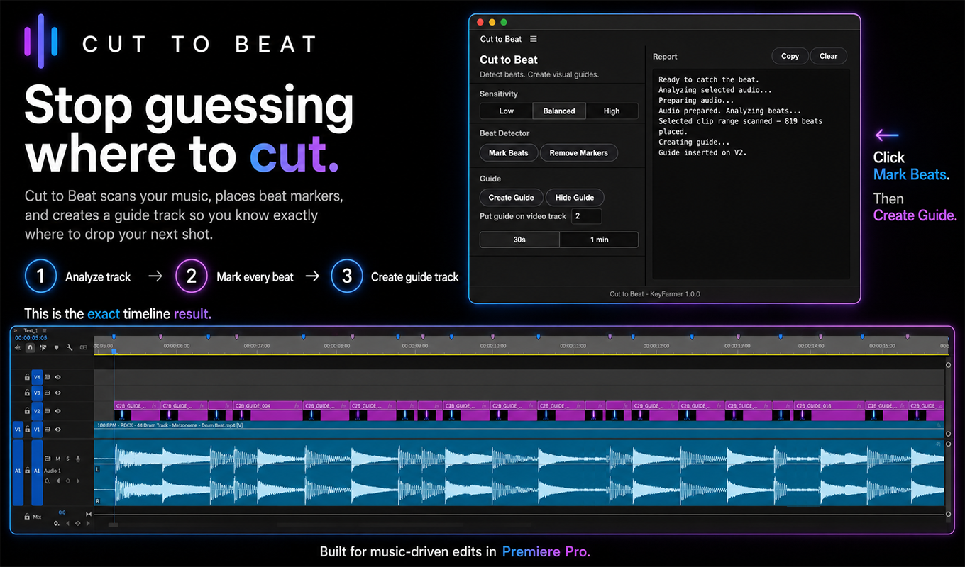Click the Add Marker shield icon
The width and height of the screenshot is (965, 567).
tap(57, 347)
